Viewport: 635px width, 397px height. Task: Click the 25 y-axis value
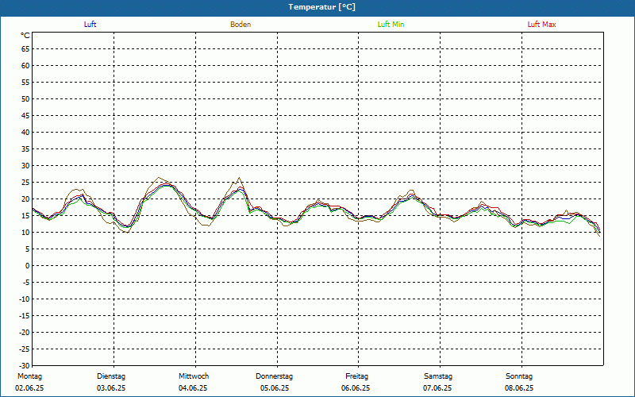tap(25, 183)
